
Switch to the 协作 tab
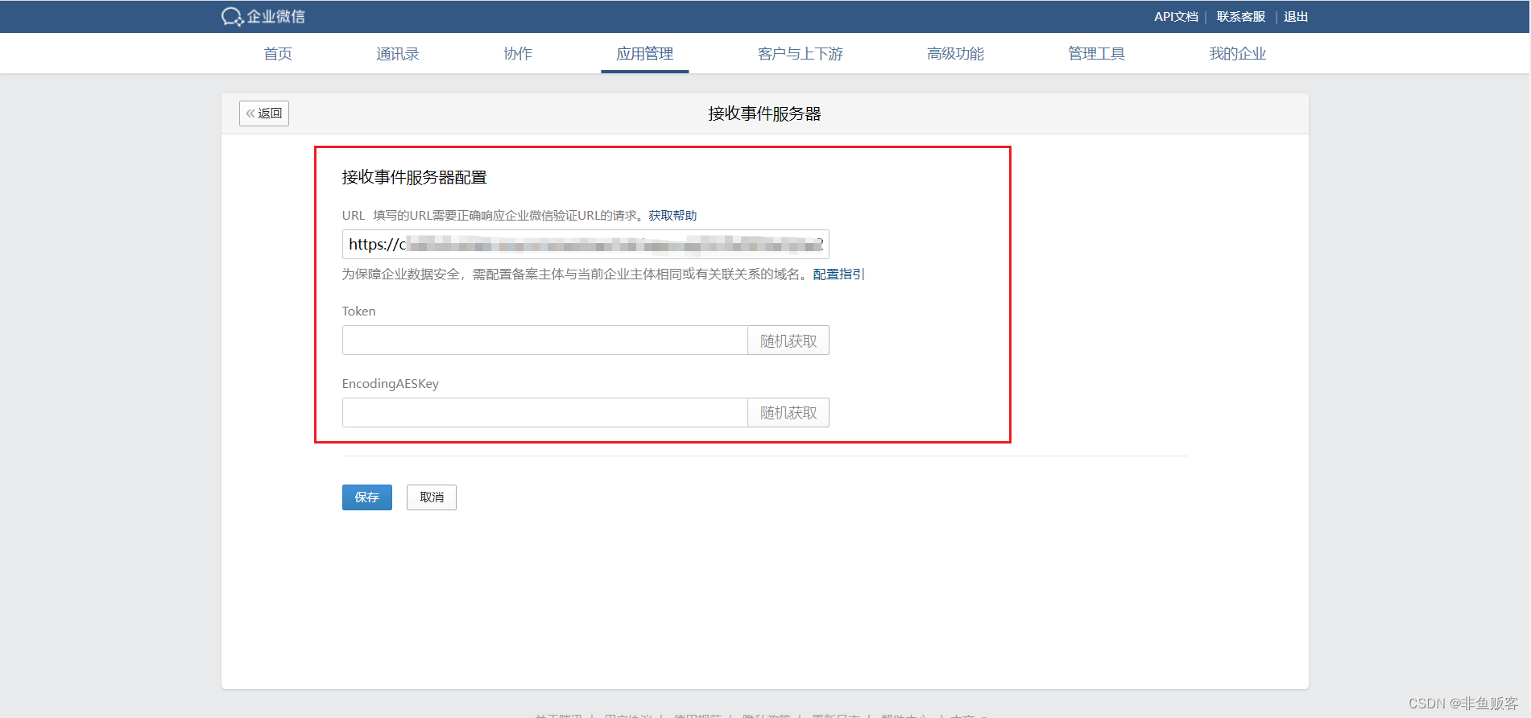(x=518, y=54)
